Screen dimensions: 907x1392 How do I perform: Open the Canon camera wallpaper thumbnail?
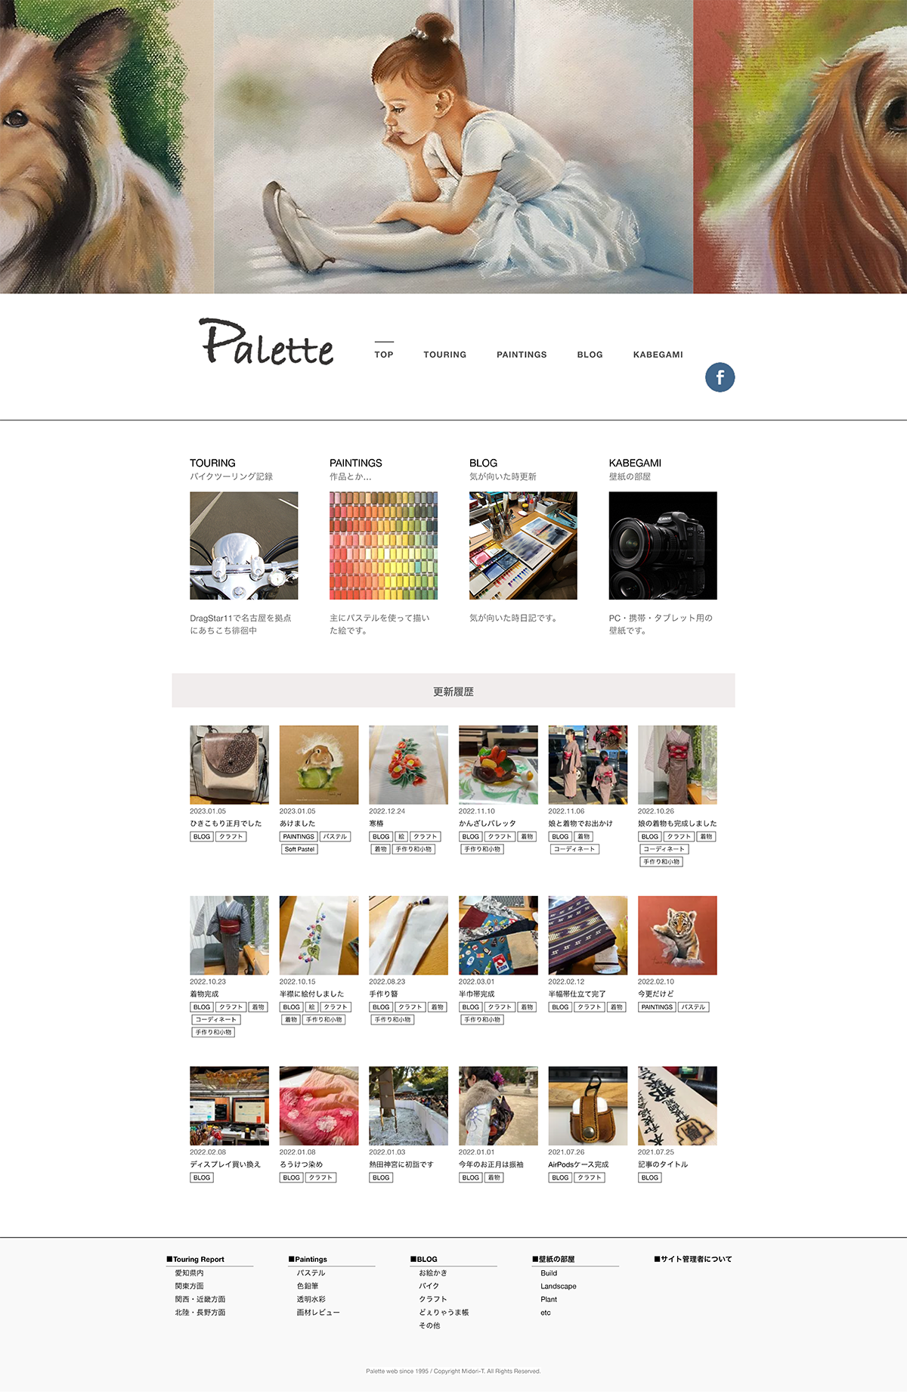coord(663,546)
